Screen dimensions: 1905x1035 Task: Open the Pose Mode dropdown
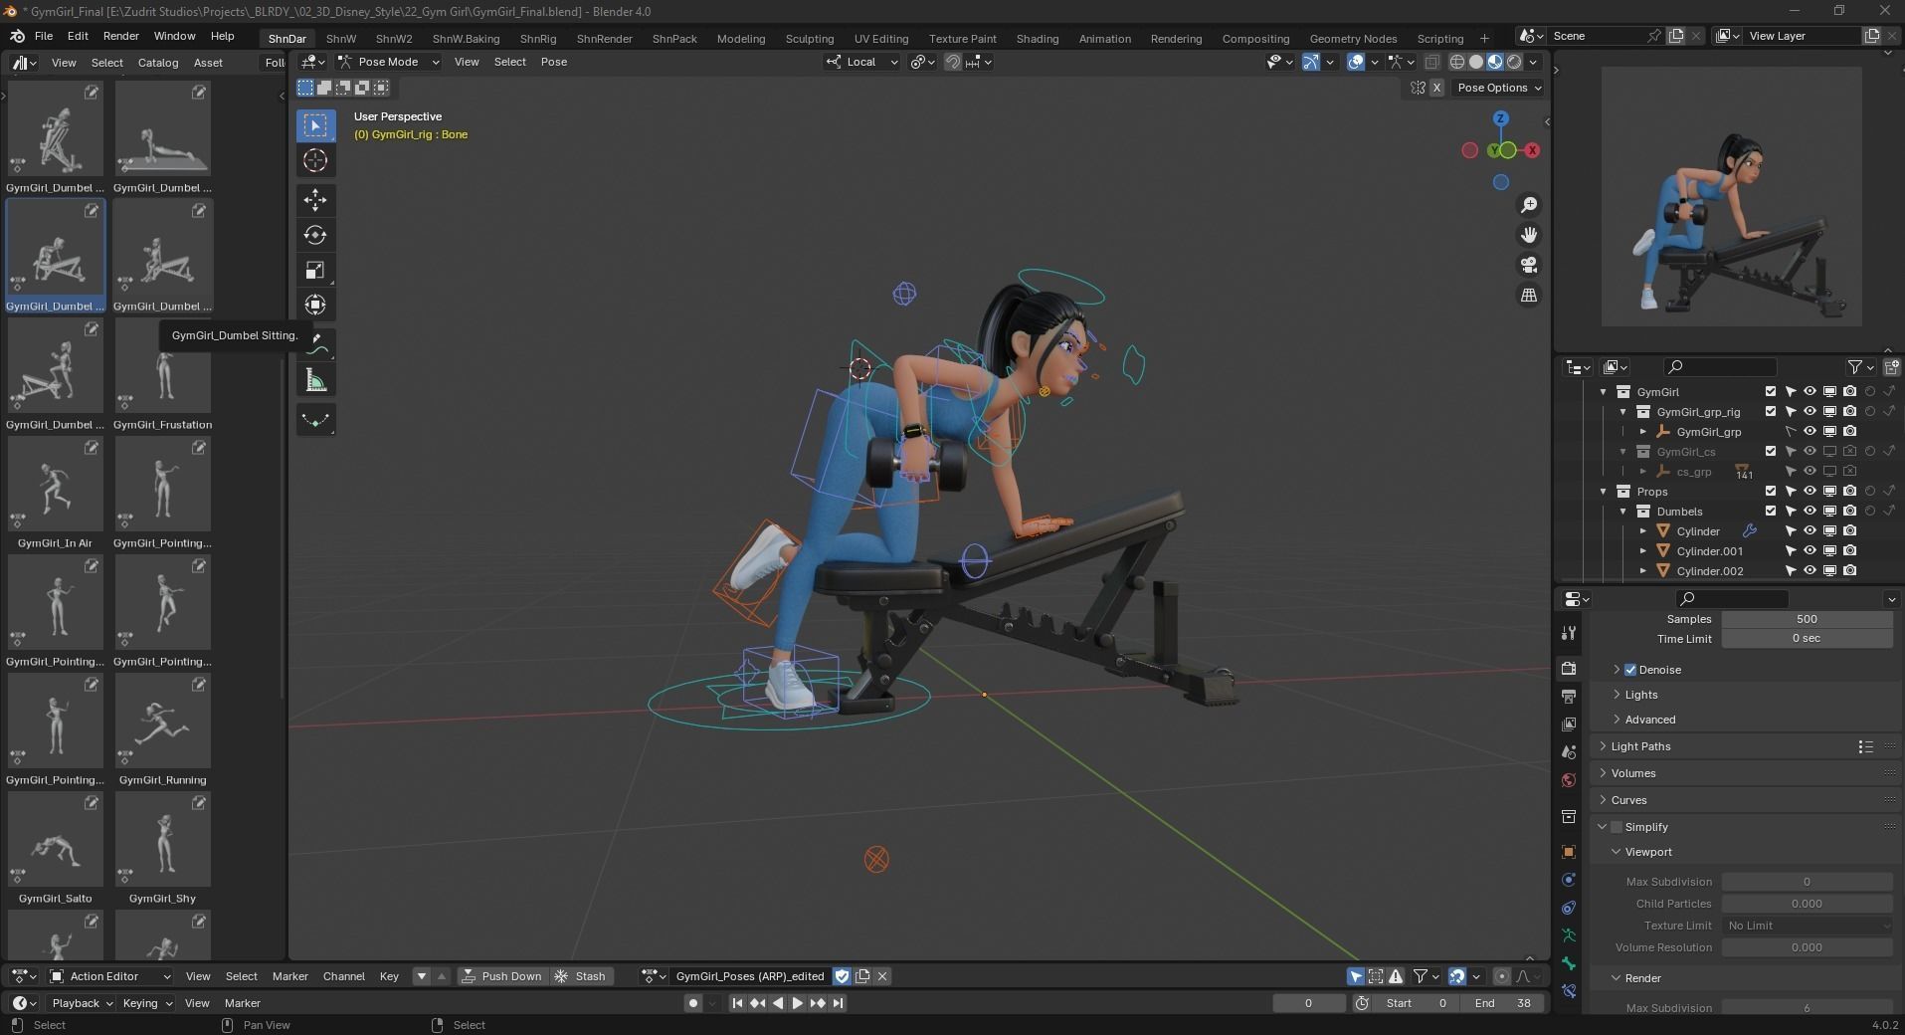pos(389,62)
